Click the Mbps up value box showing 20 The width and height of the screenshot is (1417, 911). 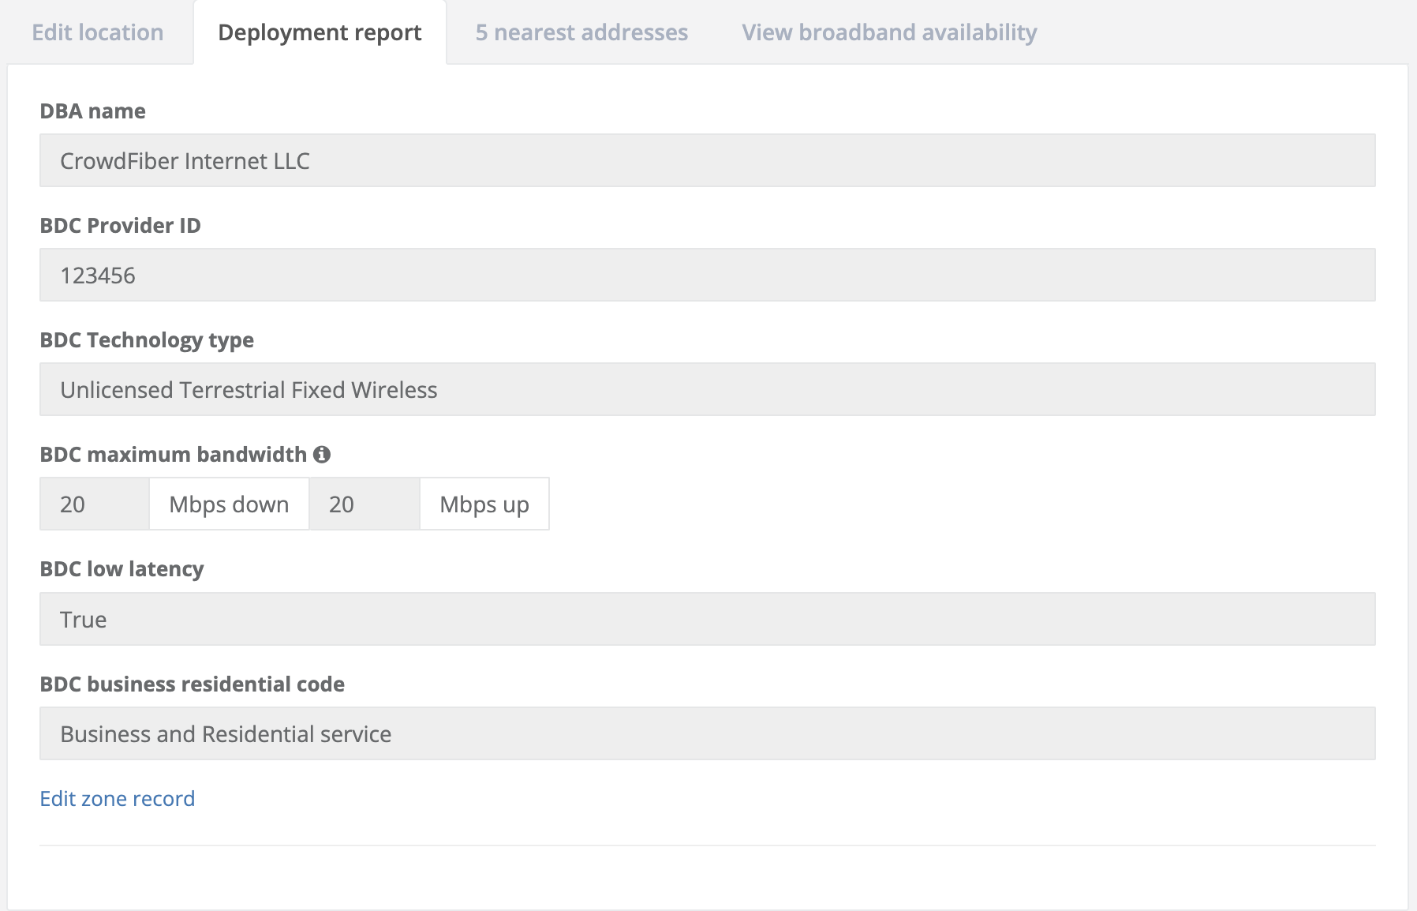(365, 504)
